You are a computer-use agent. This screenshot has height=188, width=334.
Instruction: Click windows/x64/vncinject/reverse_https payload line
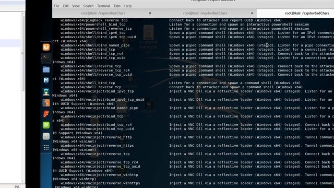click(x=97, y=146)
